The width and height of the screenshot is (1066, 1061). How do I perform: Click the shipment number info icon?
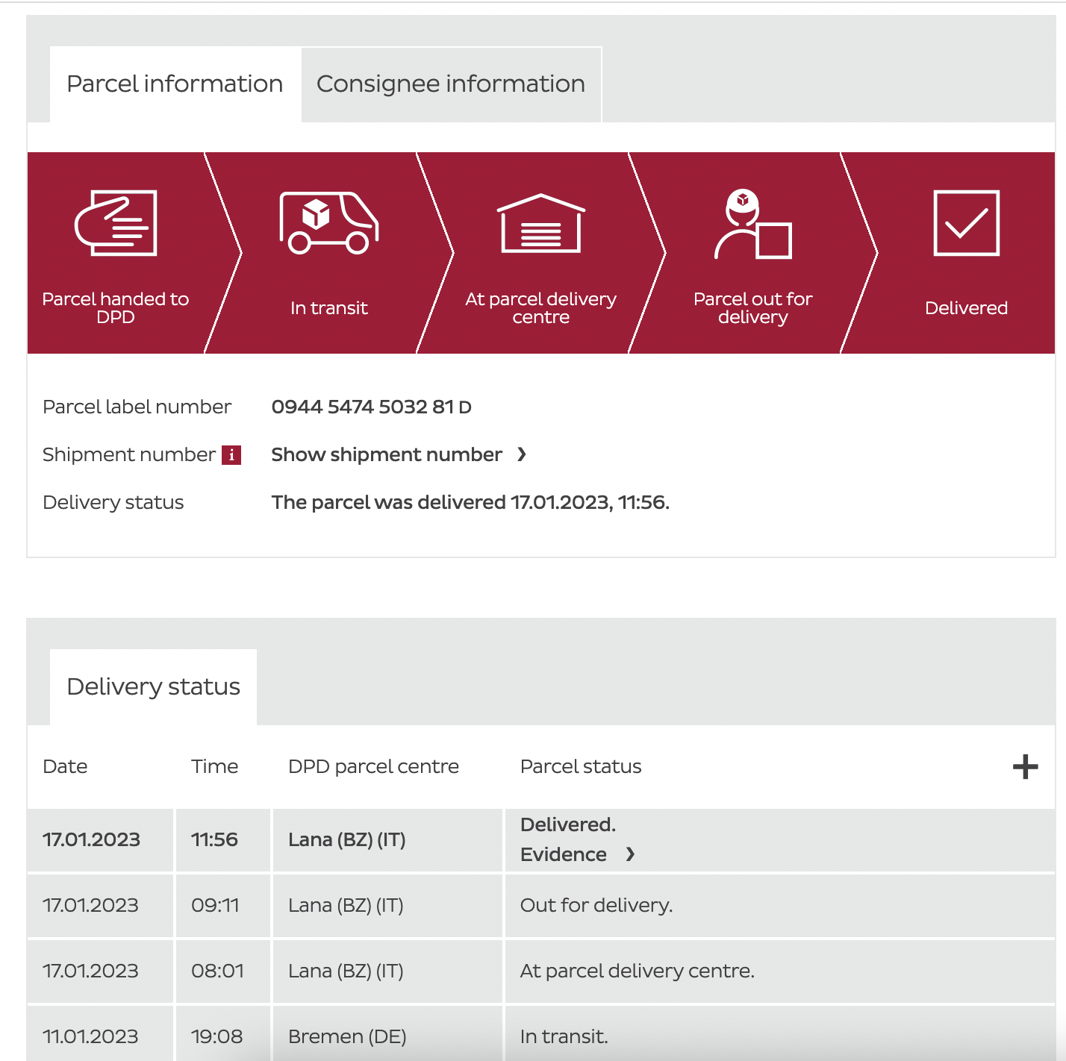click(x=231, y=454)
